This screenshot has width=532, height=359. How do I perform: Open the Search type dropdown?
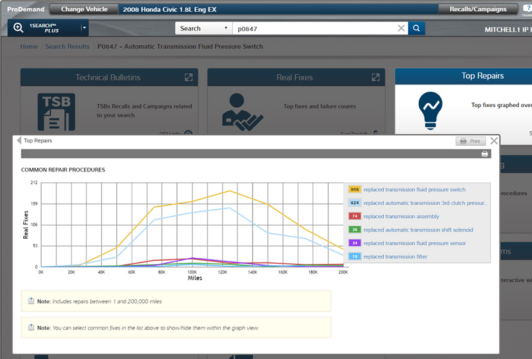[x=203, y=28]
